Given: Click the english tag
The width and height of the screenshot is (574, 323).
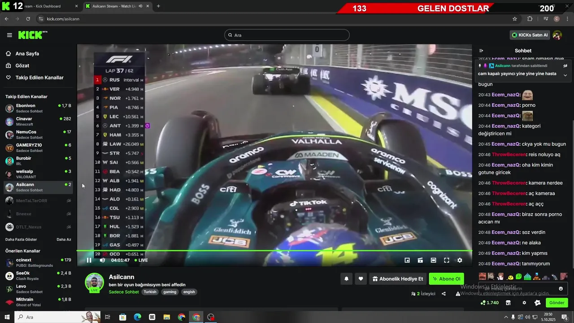Looking at the screenshot, I should click(x=189, y=292).
